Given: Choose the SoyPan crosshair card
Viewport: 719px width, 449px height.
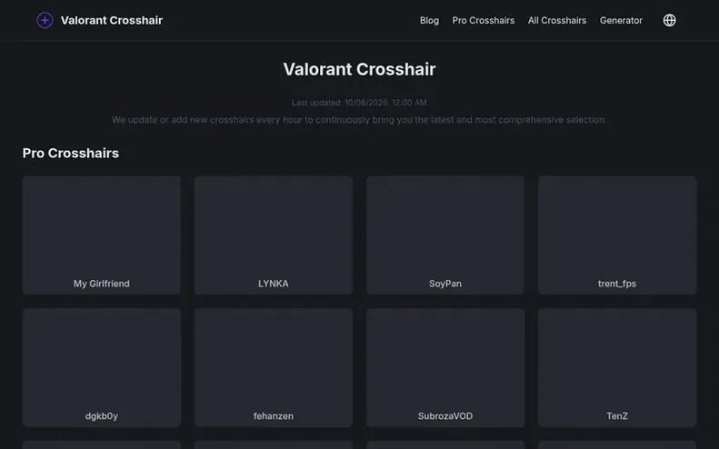Looking at the screenshot, I should pos(445,234).
